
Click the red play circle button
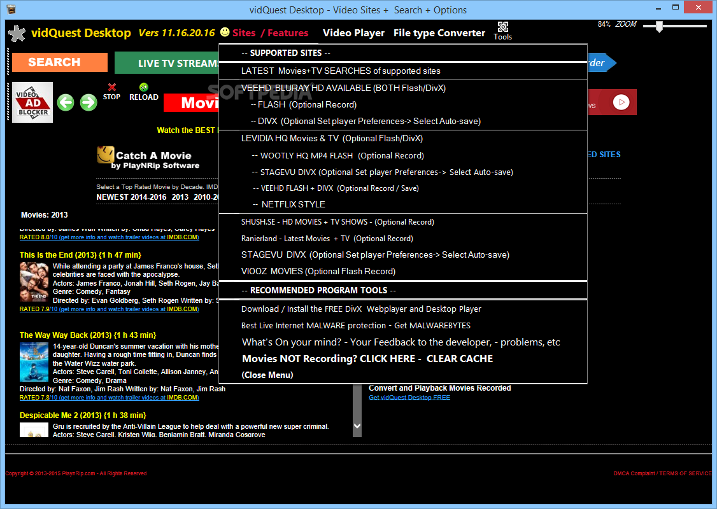[621, 102]
